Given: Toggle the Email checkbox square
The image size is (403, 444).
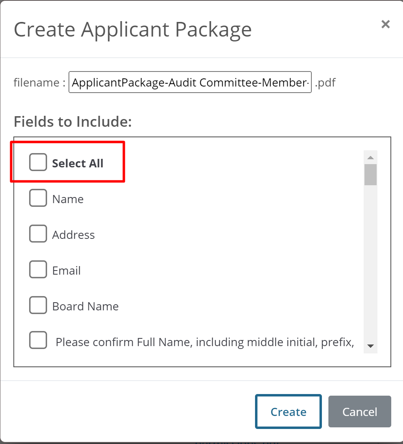Looking at the screenshot, I should coord(38,270).
